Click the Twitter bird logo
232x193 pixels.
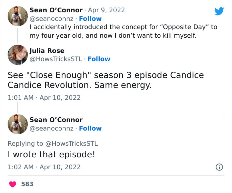[219, 11]
